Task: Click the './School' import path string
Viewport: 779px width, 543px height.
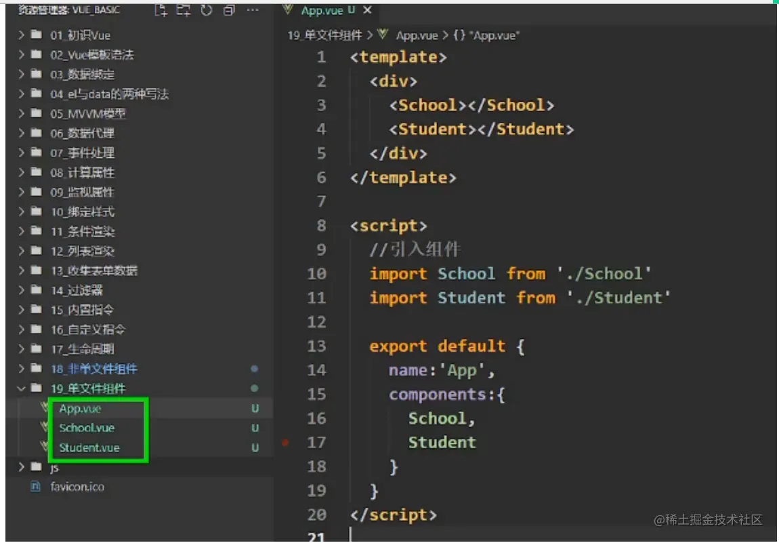Action: (603, 273)
